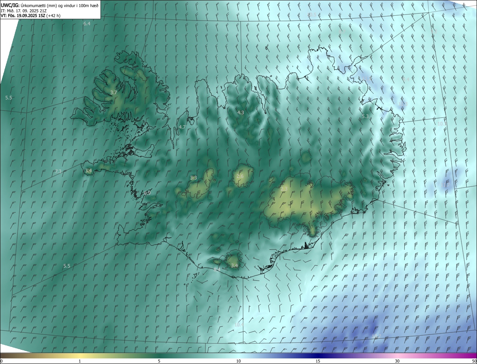Click the 0 label on the color scale
This screenshot has height=364, width=477.
(1, 361)
